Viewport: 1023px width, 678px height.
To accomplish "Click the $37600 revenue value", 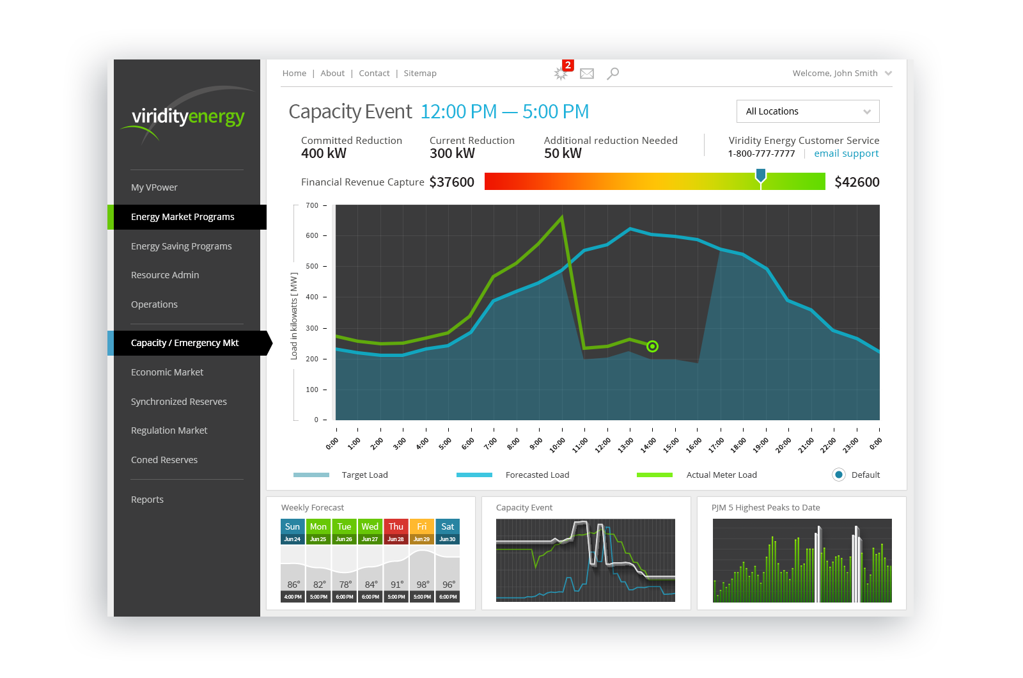I will point(452,182).
